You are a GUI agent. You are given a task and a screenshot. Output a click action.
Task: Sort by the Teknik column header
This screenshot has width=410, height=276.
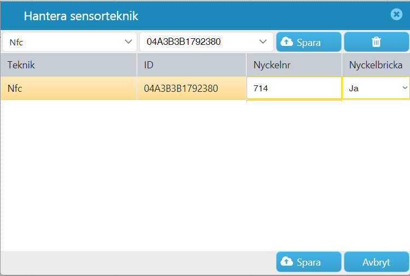[68, 65]
